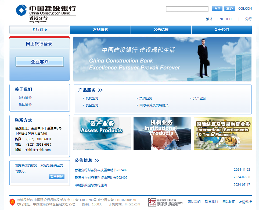Open the 网站地图 footer link

point(229,202)
